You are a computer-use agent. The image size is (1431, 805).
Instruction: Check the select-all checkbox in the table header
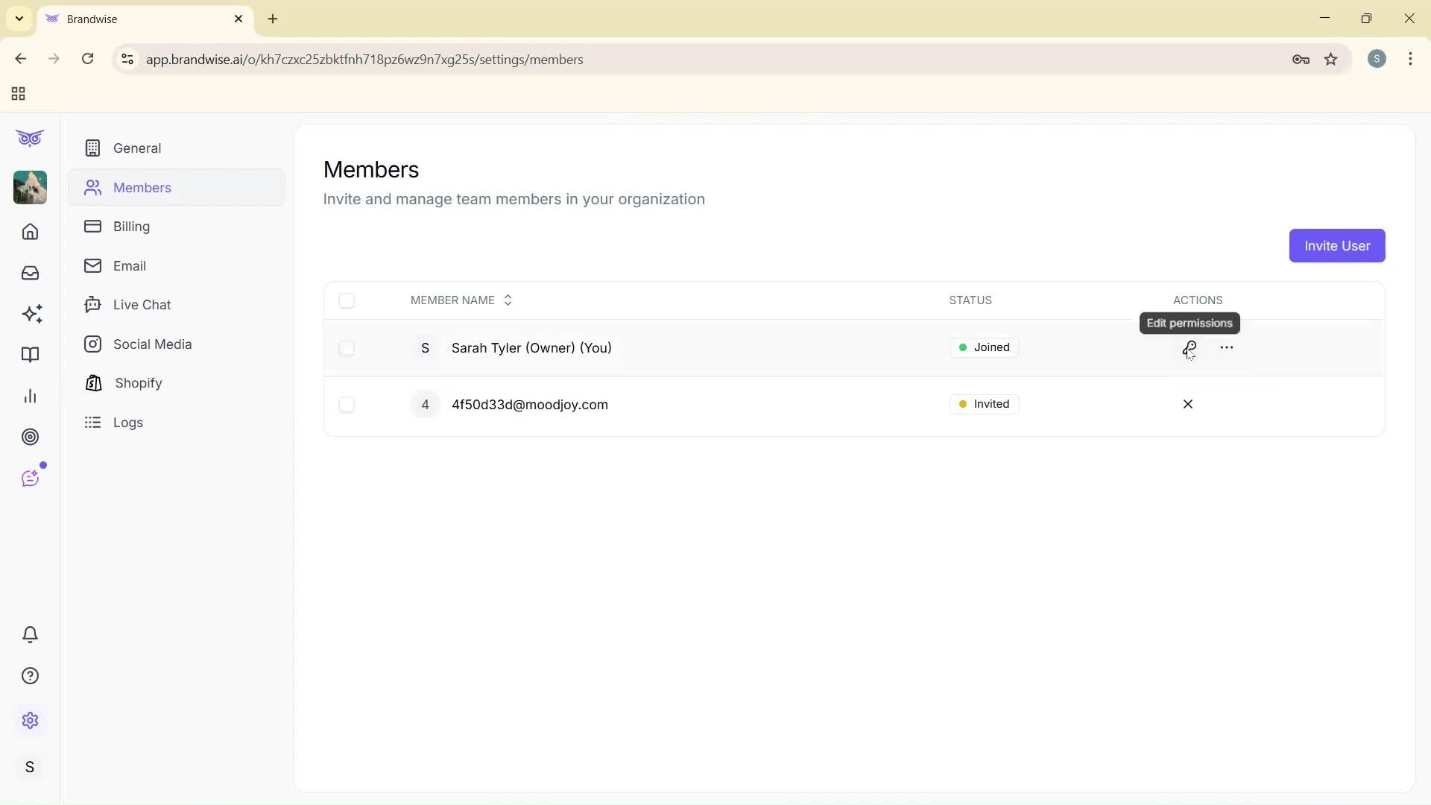pos(347,300)
